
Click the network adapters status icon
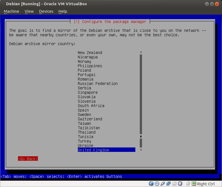coord(168,184)
